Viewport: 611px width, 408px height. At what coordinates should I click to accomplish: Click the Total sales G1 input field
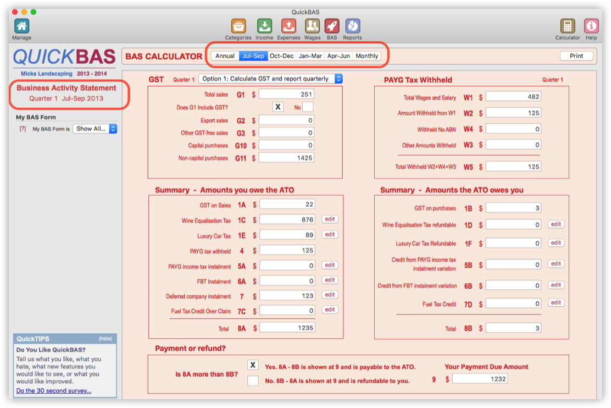(286, 95)
